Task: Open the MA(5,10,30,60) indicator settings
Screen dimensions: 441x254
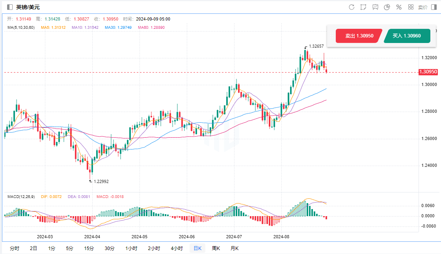Action: (x=21, y=28)
